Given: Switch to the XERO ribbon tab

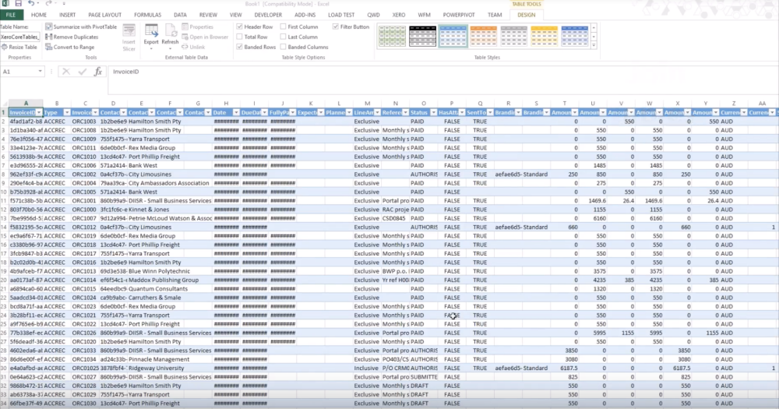Looking at the screenshot, I should (398, 15).
